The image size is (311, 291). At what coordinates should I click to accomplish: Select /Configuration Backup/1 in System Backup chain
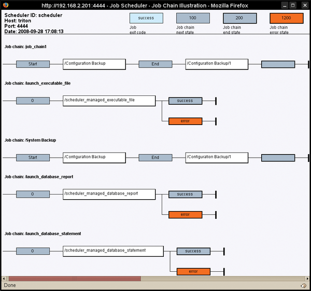pyautogui.click(x=217, y=158)
